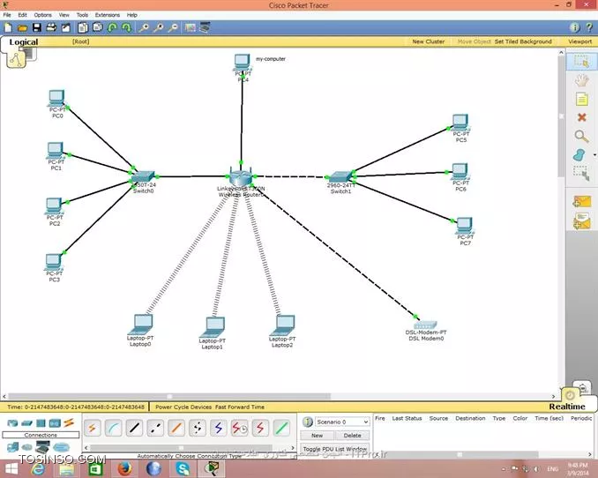Select Serial DCE cable with clock
The image size is (598, 478).
[240, 428]
